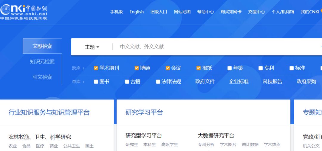Open the 国土 link

(x=89, y=146)
